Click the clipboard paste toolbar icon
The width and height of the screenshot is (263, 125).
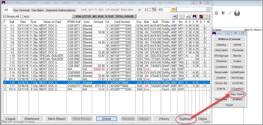(x=207, y=16)
